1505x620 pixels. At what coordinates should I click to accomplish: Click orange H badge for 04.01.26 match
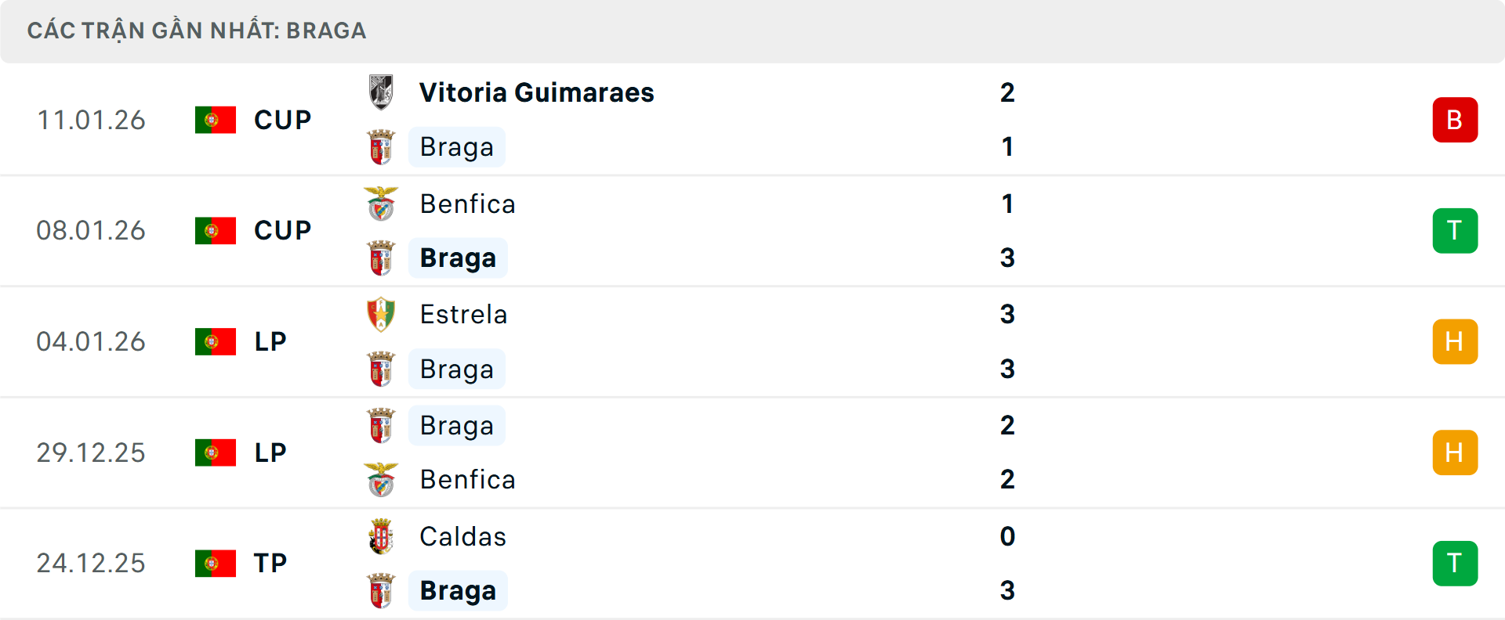tap(1455, 342)
